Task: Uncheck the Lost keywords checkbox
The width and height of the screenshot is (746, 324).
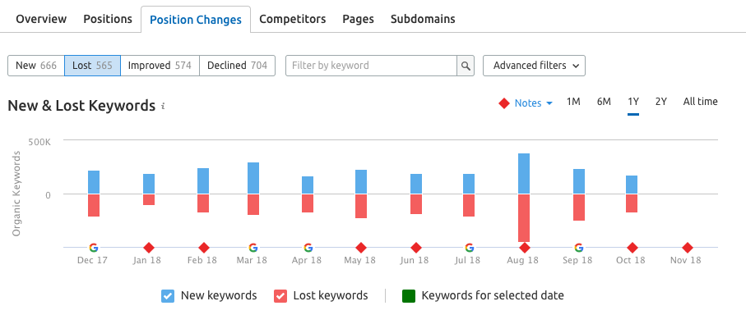Action: pos(280,296)
